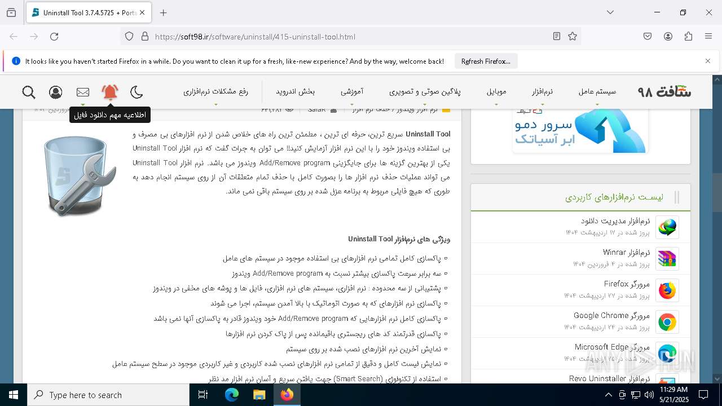This screenshot has height=406, width=722.
Task: Open Task View on the taskbar
Action: pyautogui.click(x=203, y=395)
